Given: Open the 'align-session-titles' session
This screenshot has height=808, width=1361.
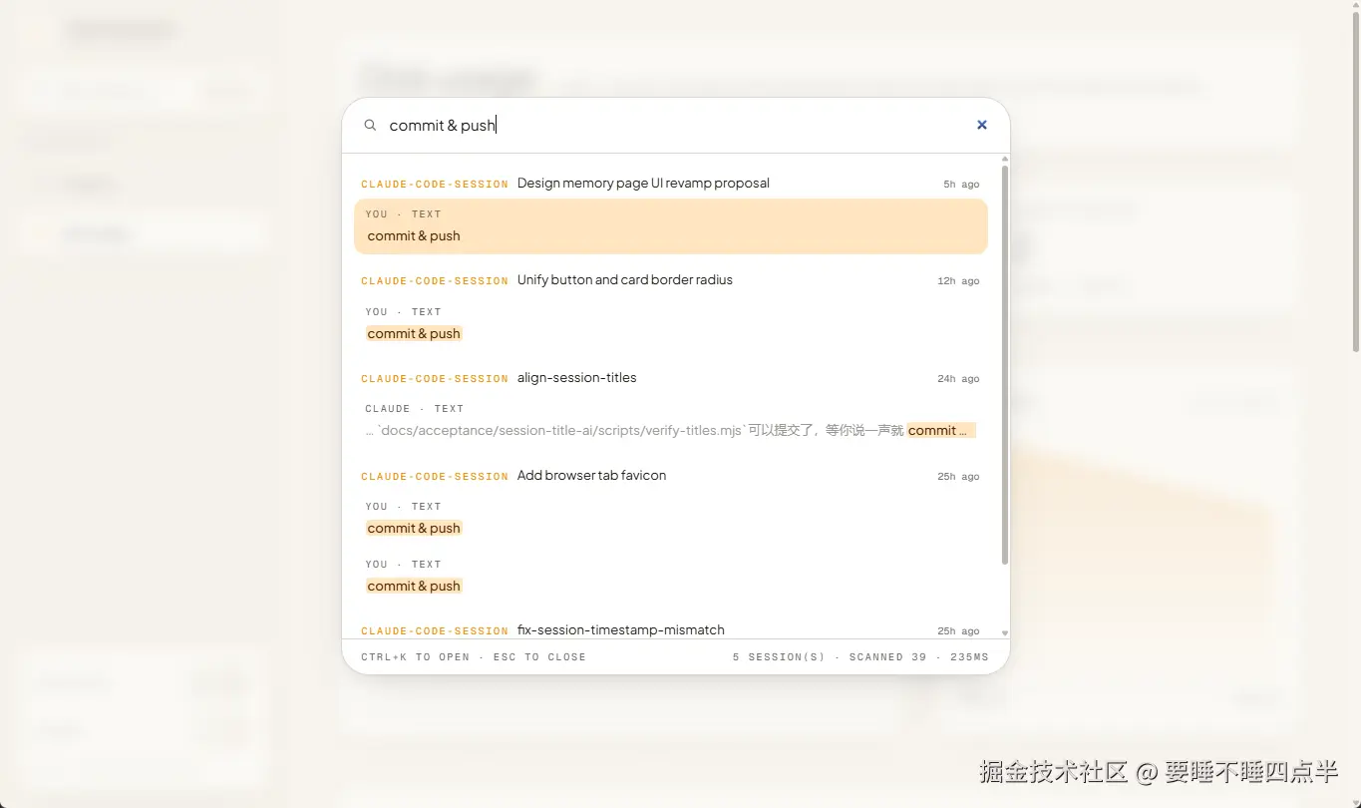Looking at the screenshot, I should pos(576,378).
